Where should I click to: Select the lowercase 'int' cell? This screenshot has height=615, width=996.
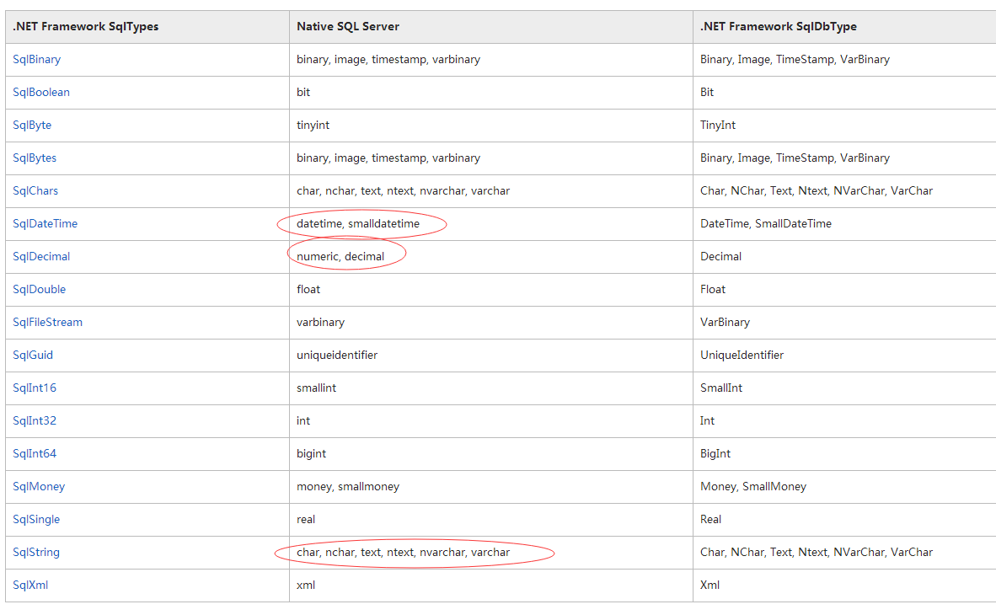[x=303, y=420]
